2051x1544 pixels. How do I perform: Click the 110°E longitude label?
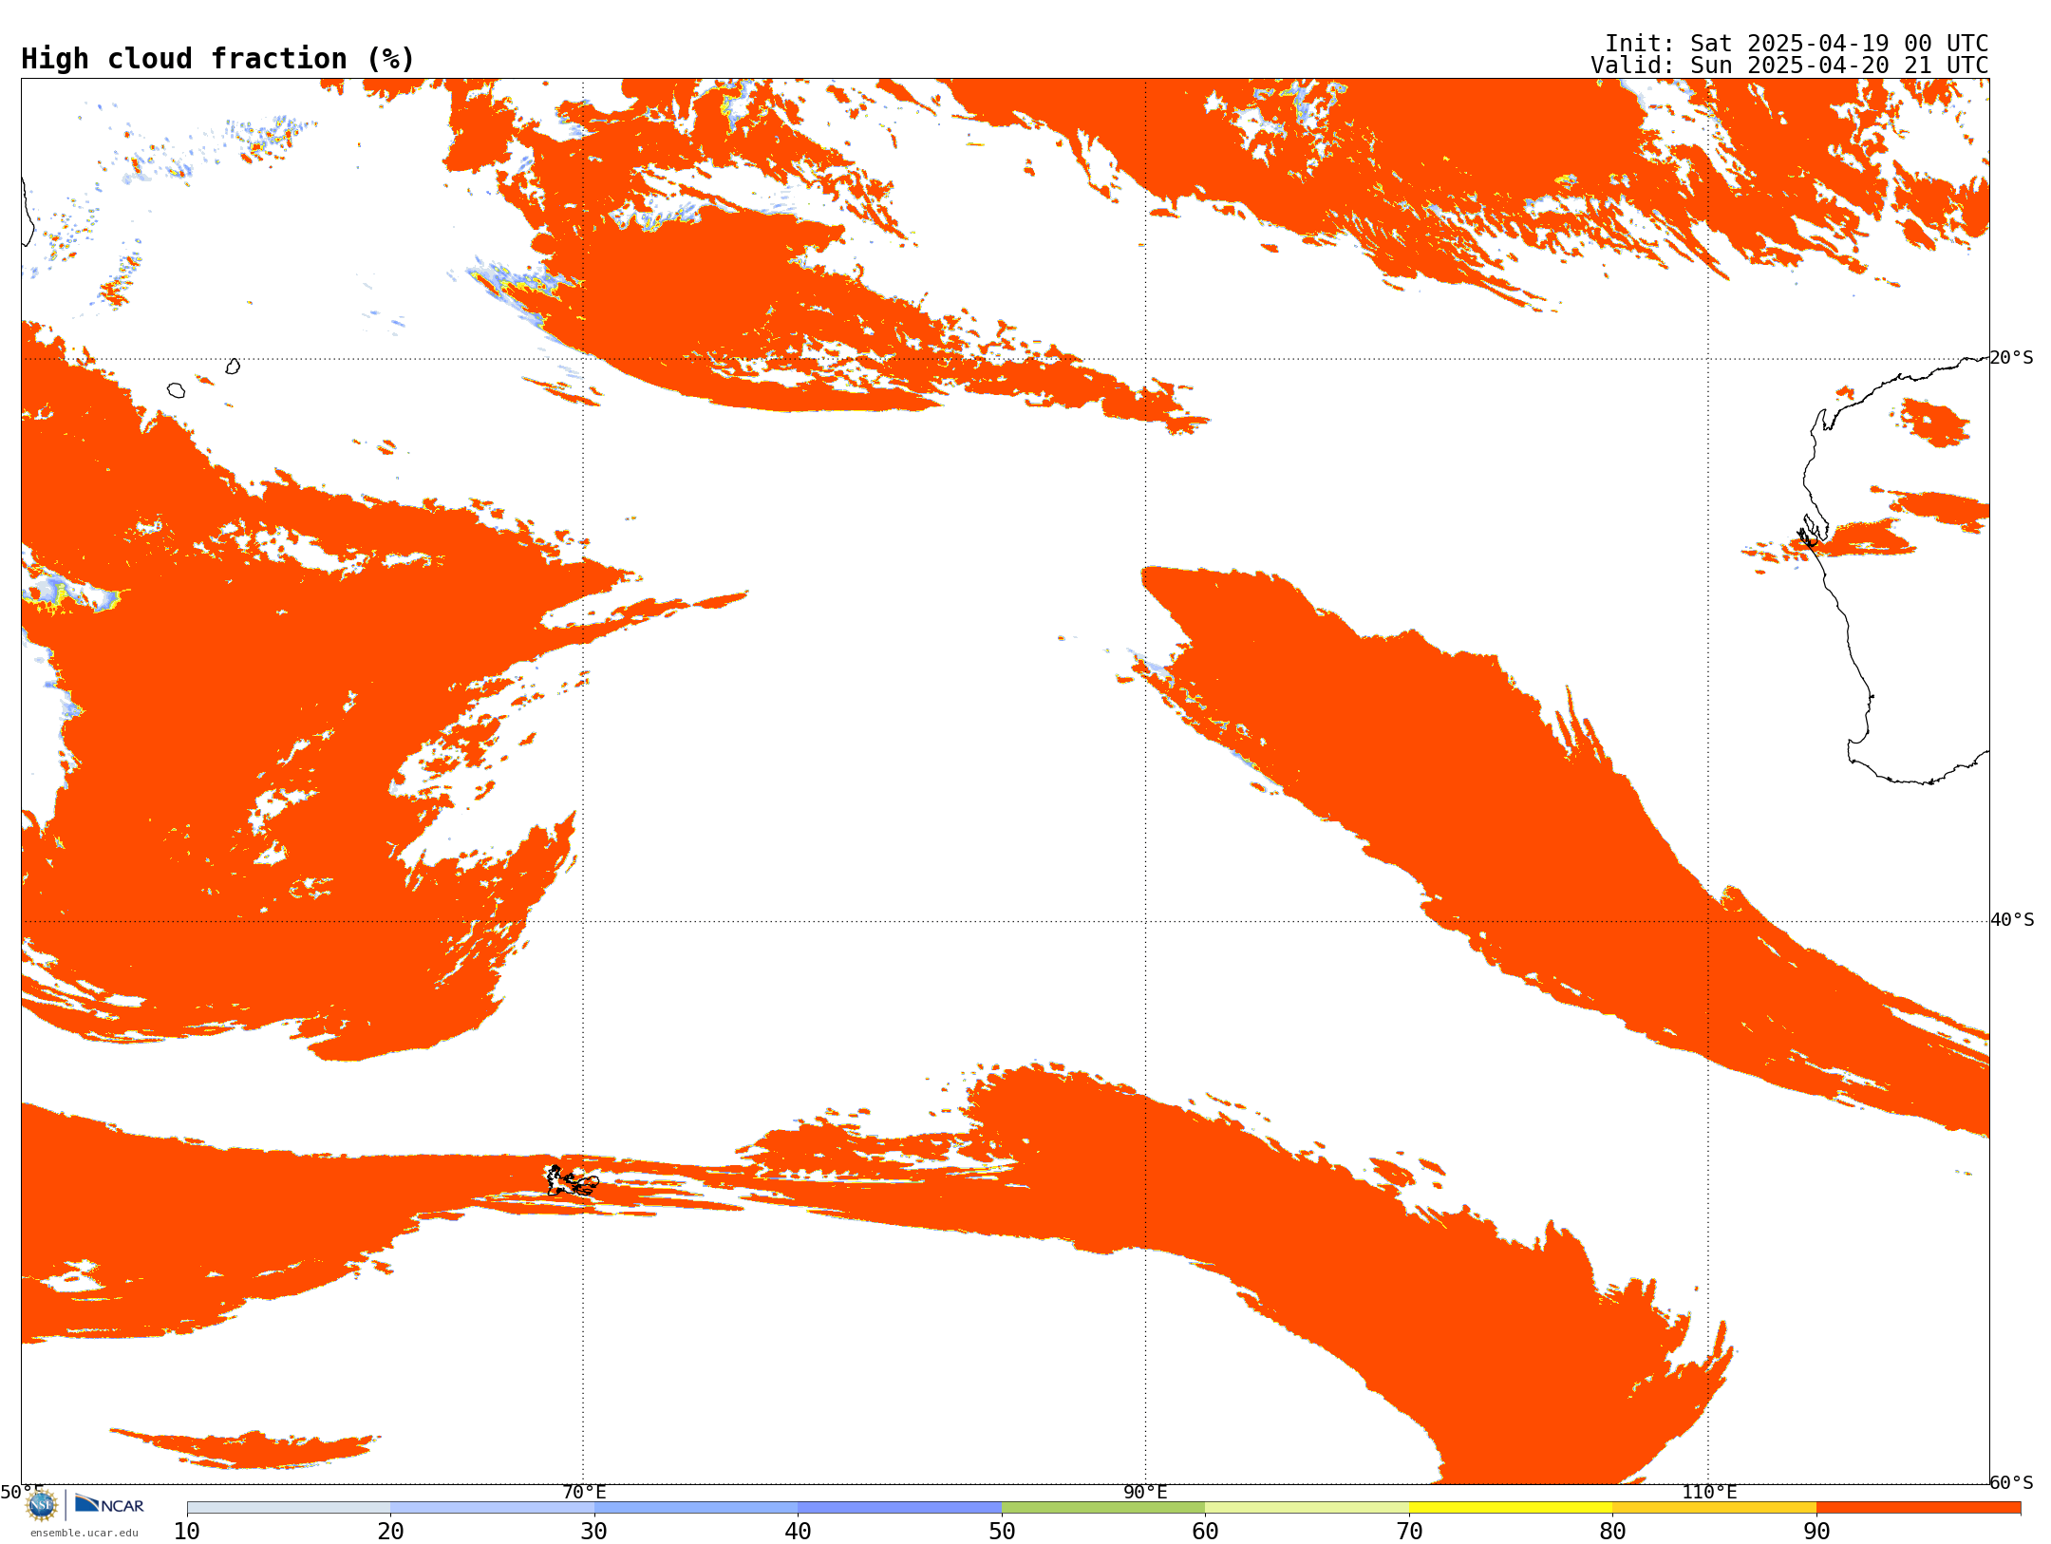1709,1493
